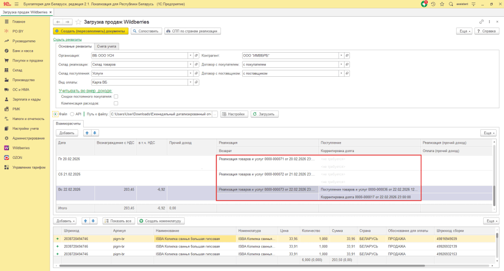504x271 pixels.
Task: Click the Путь к файлу input field
Action: click(x=160, y=114)
